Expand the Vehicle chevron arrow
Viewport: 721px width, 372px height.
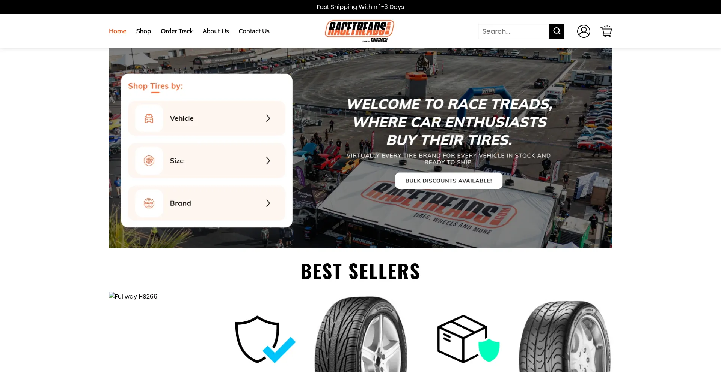pyautogui.click(x=268, y=118)
